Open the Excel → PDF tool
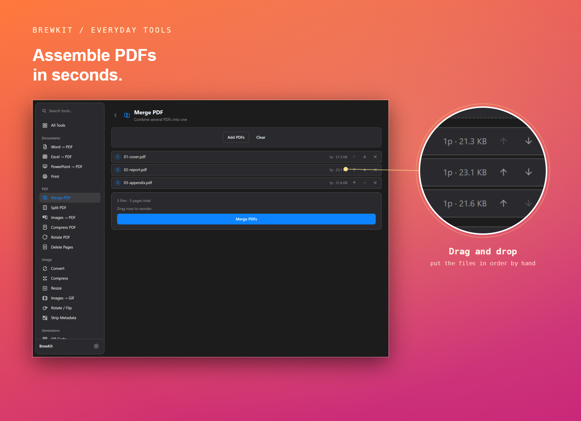This screenshot has height=421, width=581. [x=70, y=157]
